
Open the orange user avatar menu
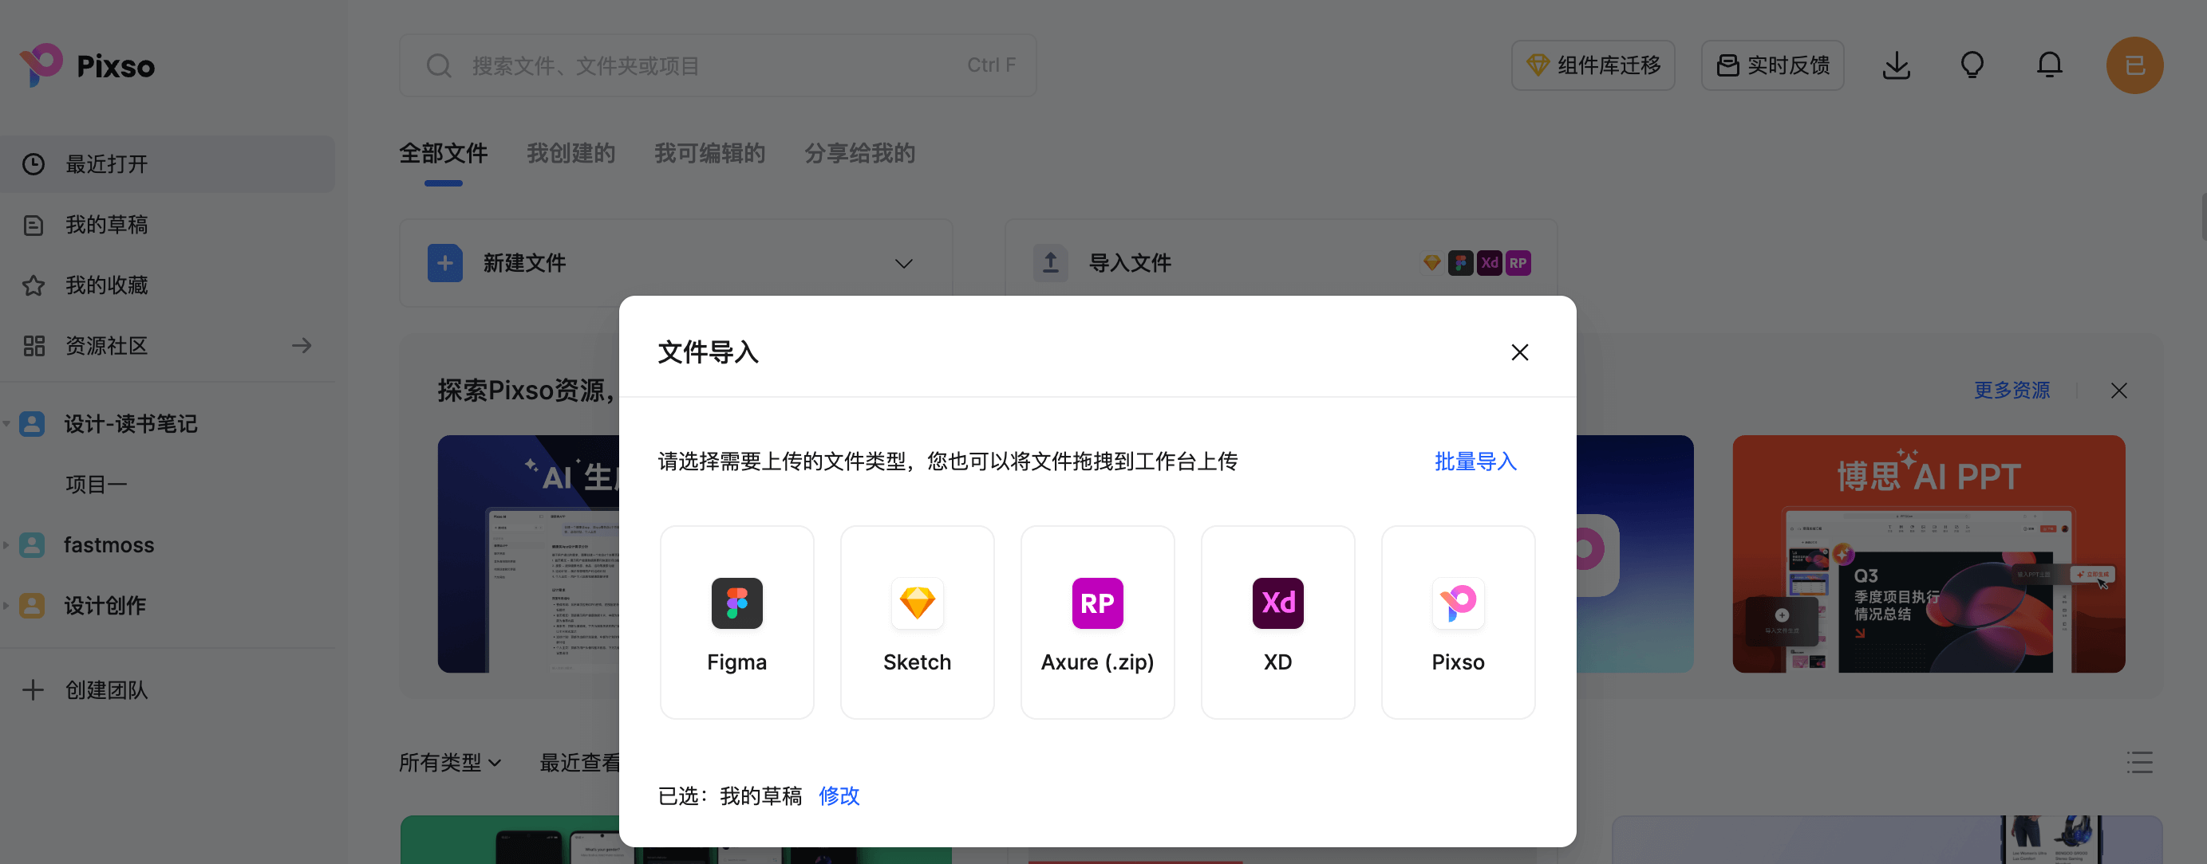pyautogui.click(x=2134, y=65)
